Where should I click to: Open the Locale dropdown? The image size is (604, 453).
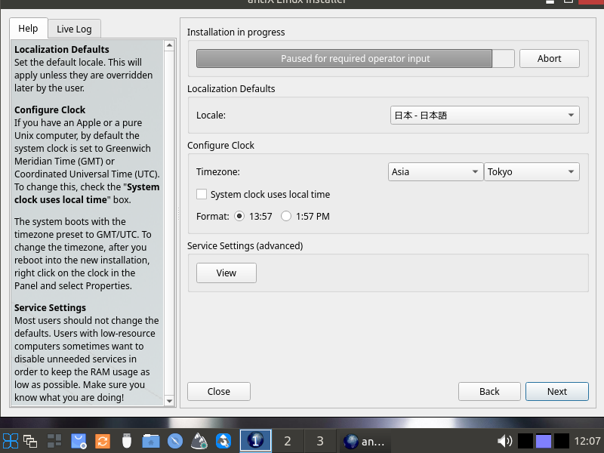pos(484,116)
